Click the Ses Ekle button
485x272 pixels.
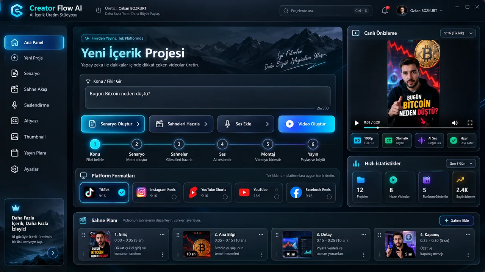pos(246,124)
